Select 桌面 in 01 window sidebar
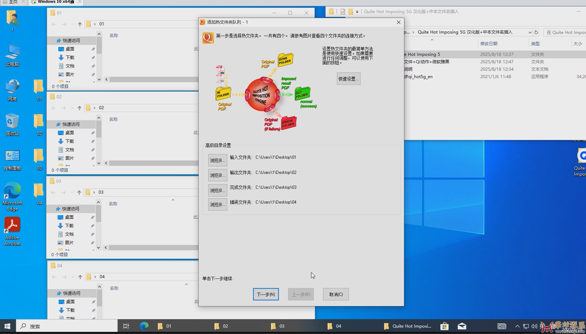The width and height of the screenshot is (586, 334). coord(70,49)
